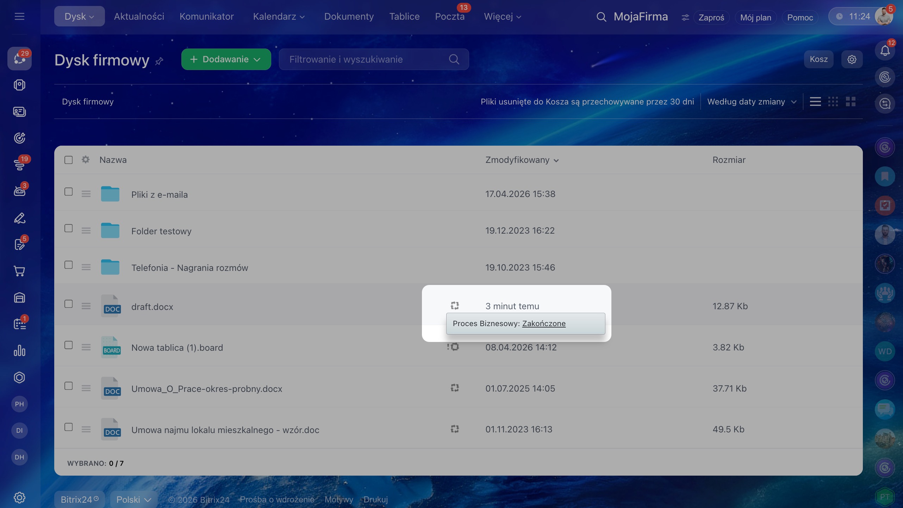
Task: Open Disk settings gear icon
Action: (x=852, y=59)
